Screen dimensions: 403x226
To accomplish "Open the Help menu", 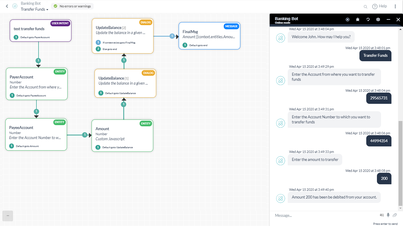I will pos(380,6).
